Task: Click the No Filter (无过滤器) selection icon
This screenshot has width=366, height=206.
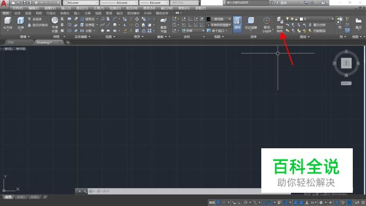Action: 251,23
